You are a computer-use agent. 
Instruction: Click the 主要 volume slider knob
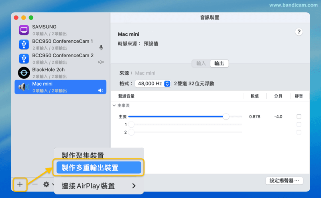click(226, 116)
